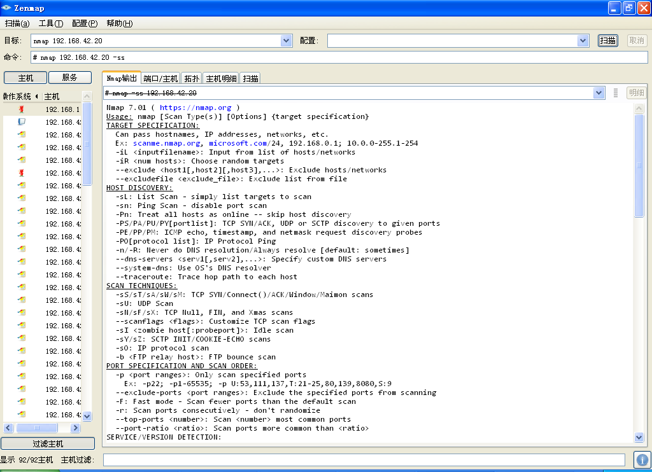Click the 主机过滤 host filter input field
The image size is (652, 472).
(364, 460)
